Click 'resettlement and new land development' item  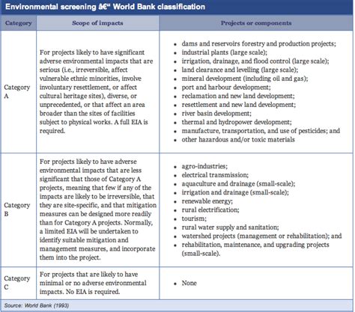(x=238, y=105)
